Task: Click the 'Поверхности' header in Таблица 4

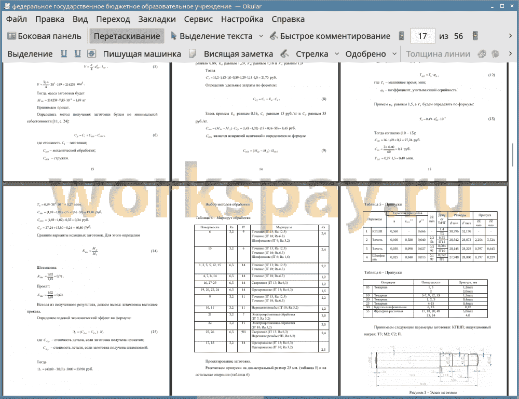Action: point(210,227)
